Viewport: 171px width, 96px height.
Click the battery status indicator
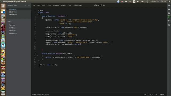click(142, 2)
